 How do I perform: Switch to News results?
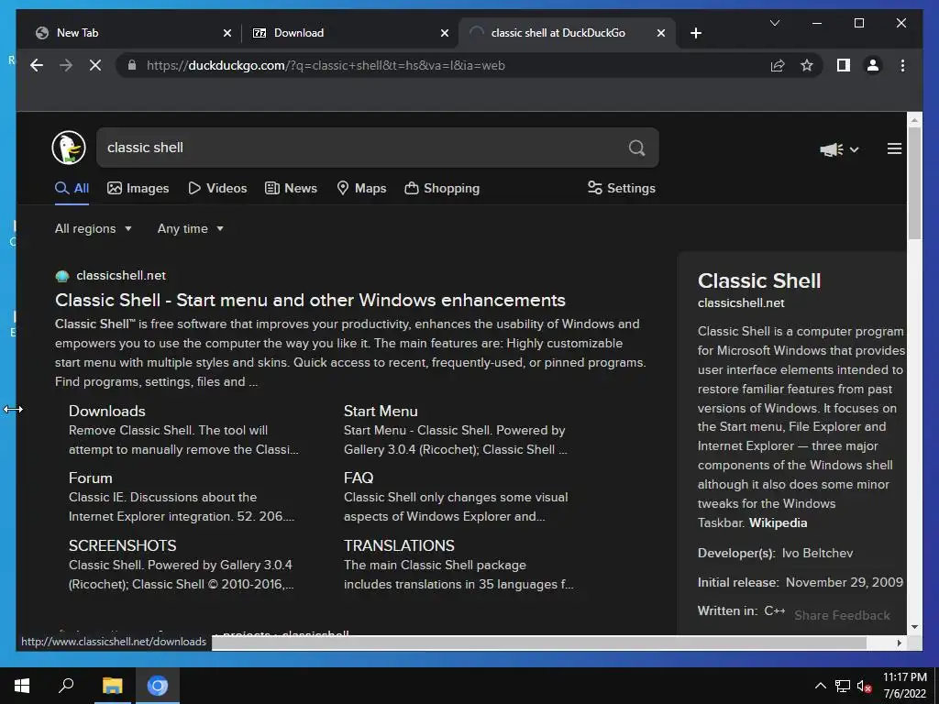pos(291,189)
